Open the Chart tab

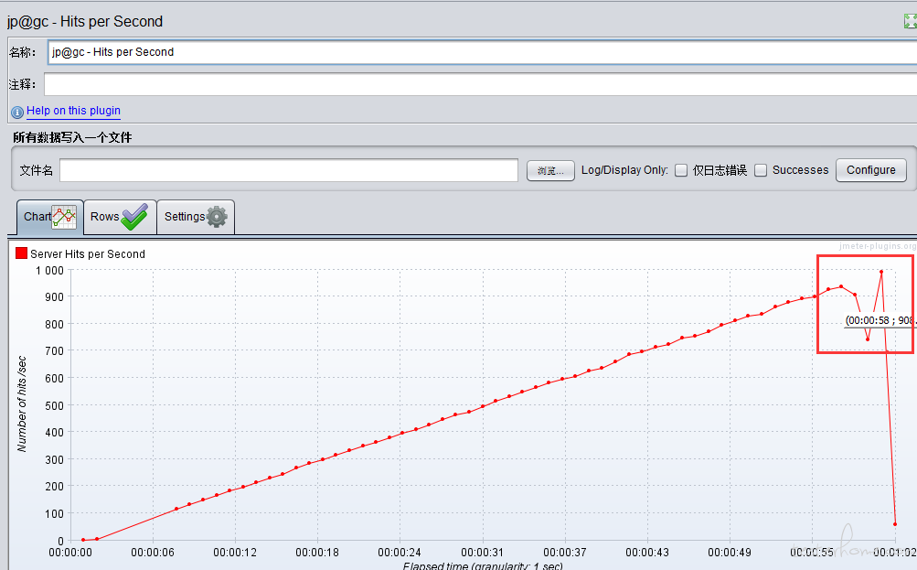(x=49, y=217)
